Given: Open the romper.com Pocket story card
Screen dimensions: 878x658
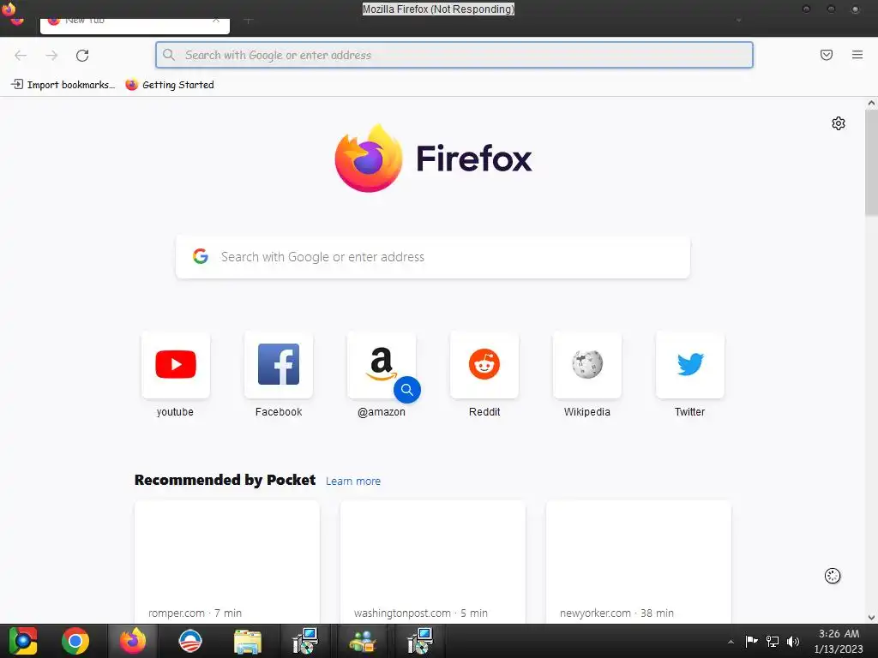Looking at the screenshot, I should pos(226,562).
